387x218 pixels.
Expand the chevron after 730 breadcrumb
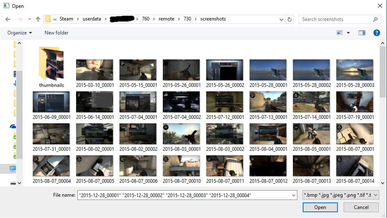click(x=196, y=19)
